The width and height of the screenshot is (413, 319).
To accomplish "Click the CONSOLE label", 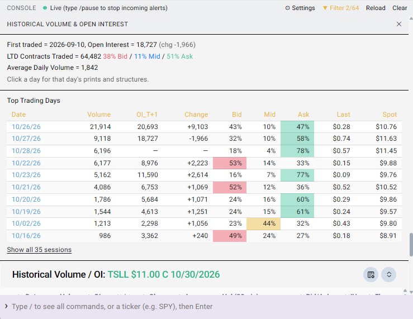I will [21, 8].
